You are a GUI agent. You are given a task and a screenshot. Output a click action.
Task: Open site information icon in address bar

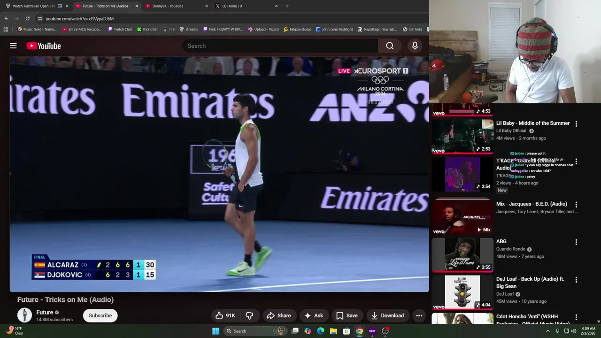[x=40, y=18]
